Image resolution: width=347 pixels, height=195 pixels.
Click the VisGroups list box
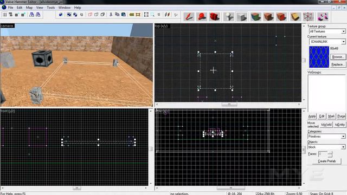tap(326, 93)
